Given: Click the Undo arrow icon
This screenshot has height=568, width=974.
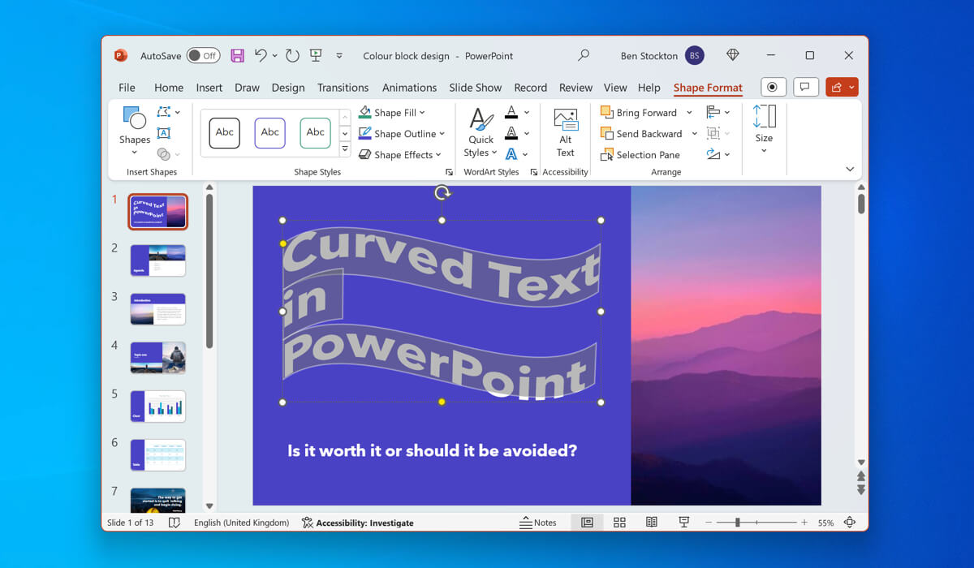Looking at the screenshot, I should [x=261, y=56].
